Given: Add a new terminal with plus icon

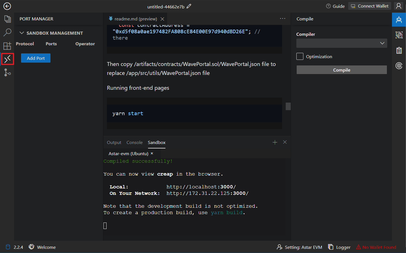Looking at the screenshot, I should 275,142.
